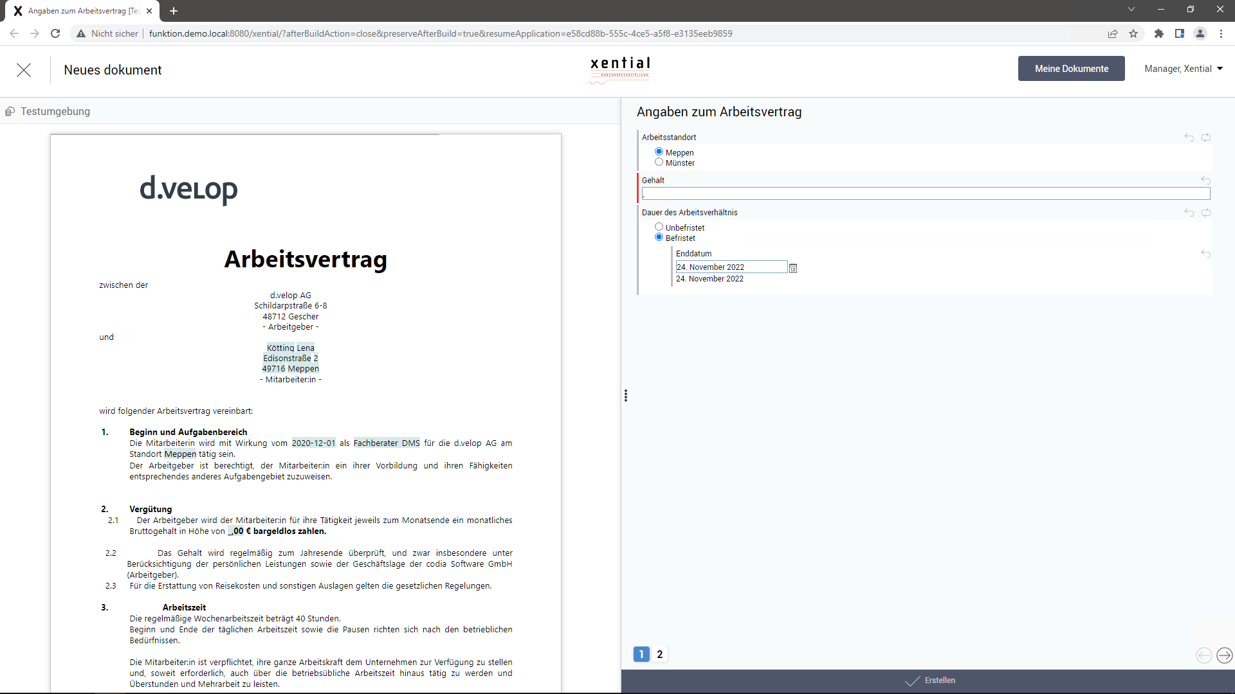1235x694 pixels.
Task: Share this page from address bar
Action: point(1113,33)
